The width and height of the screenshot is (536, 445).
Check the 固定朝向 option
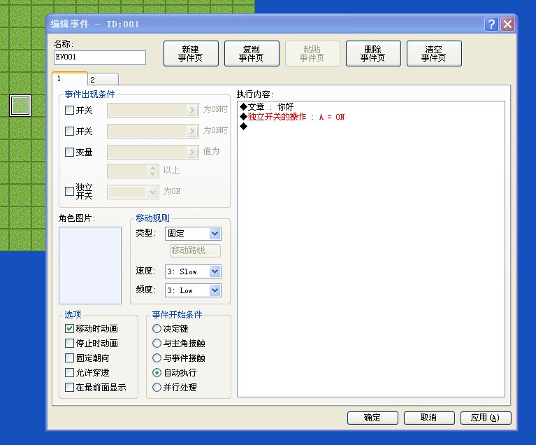[69, 358]
